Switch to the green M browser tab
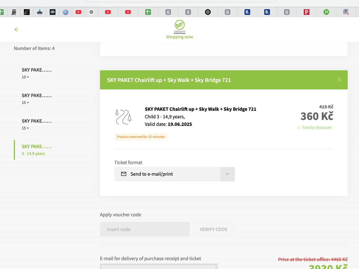The width and height of the screenshot is (359, 269). coord(326,12)
